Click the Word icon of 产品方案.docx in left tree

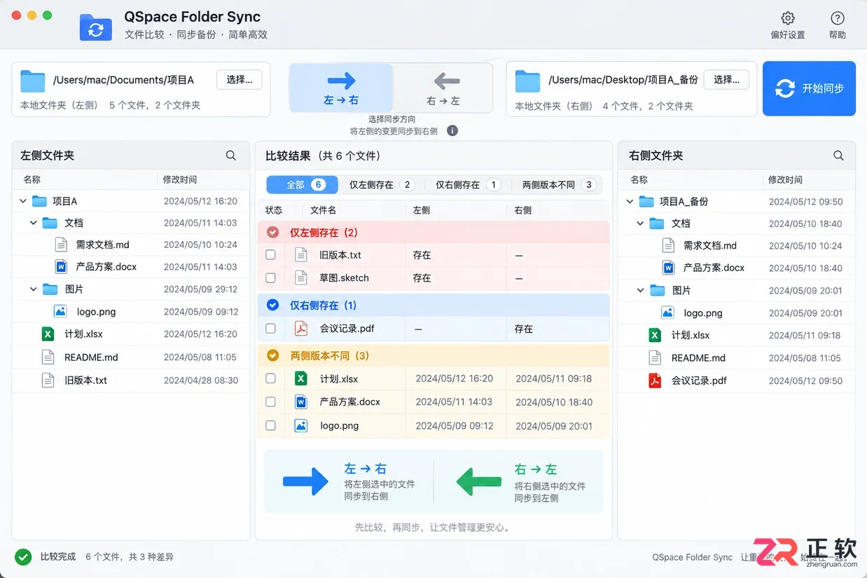pos(61,266)
